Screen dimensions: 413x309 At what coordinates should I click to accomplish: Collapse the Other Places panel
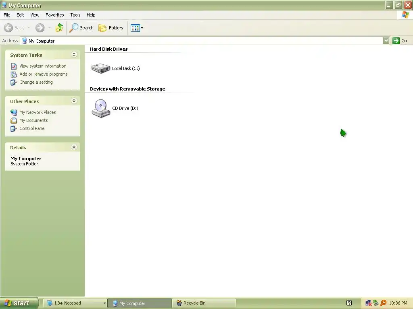74,101
